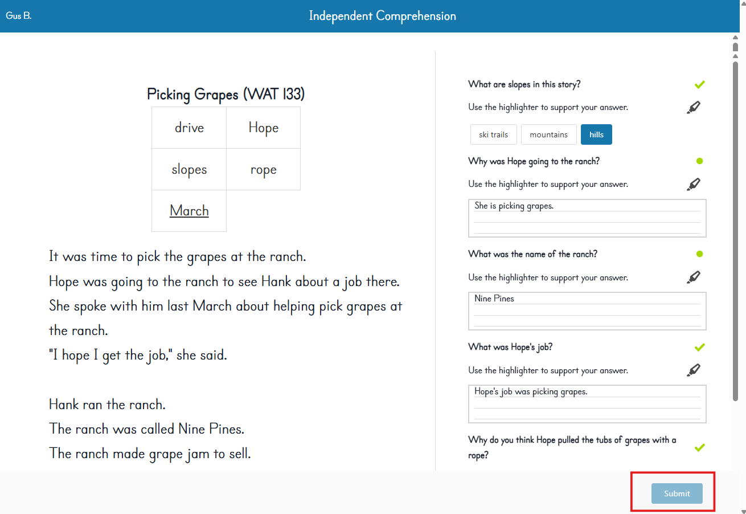This screenshot has height=514, width=746.
Task: Click the 'Independent Comprehension' header title
Action: coord(382,16)
